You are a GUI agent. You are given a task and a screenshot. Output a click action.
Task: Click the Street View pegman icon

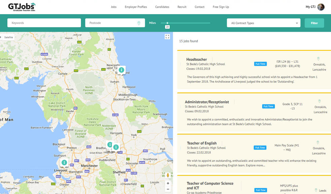[x=168, y=175]
